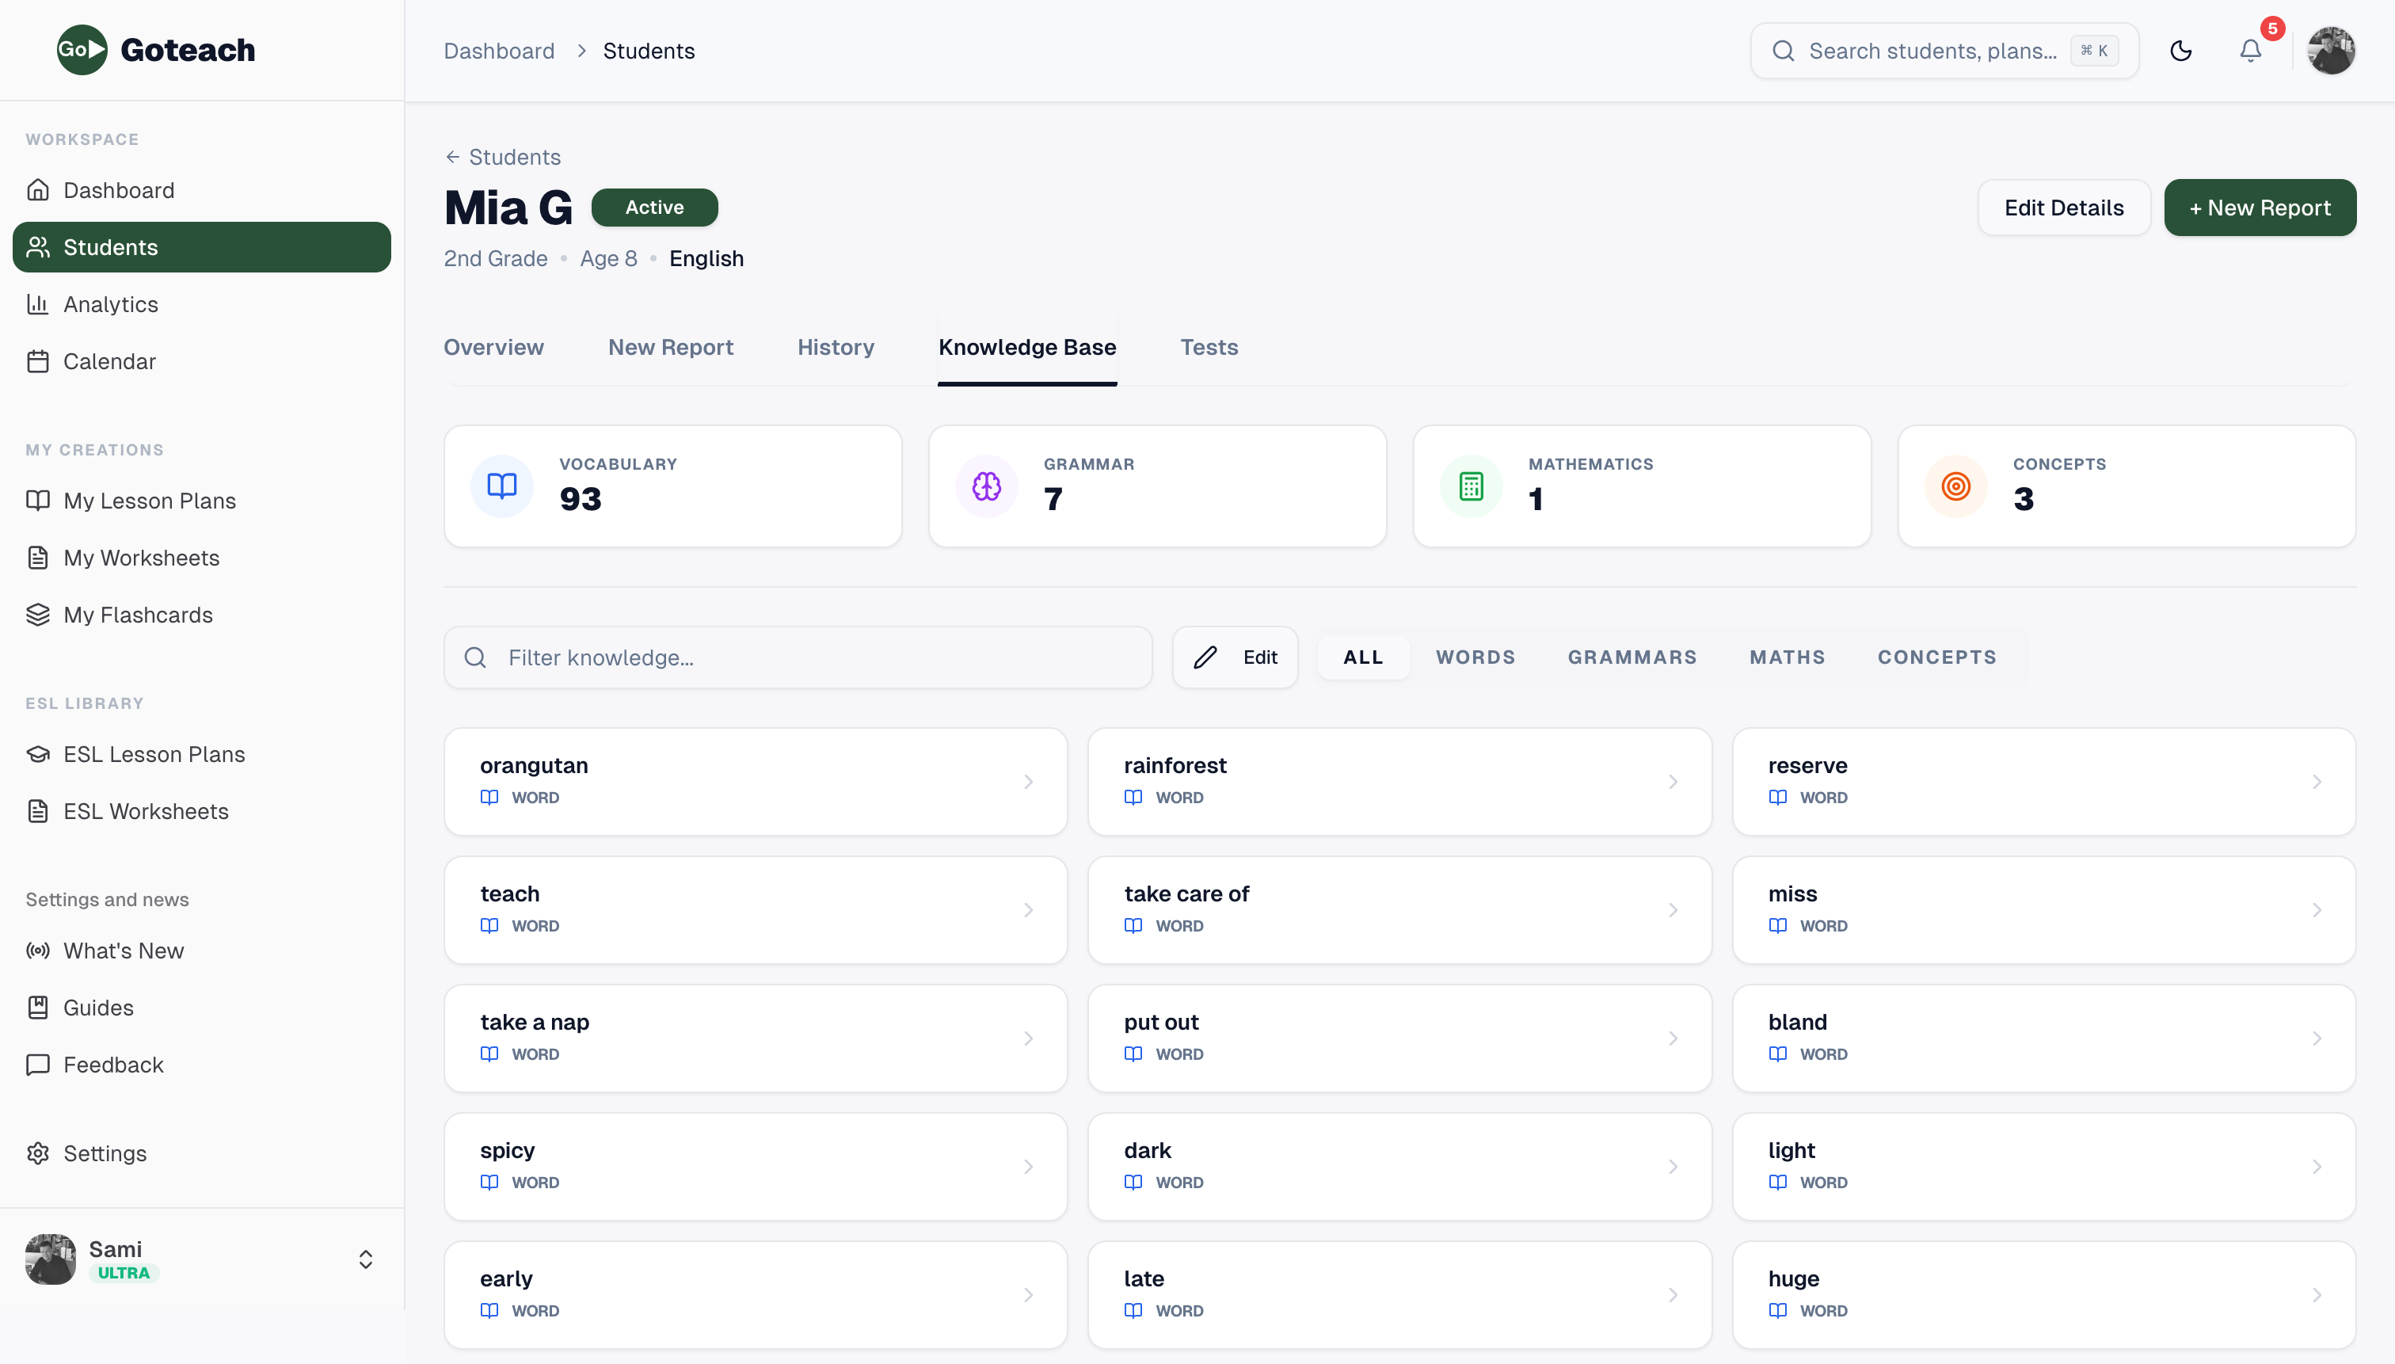Image resolution: width=2395 pixels, height=1364 pixels.
Task: Switch to the History tab
Action: point(836,348)
